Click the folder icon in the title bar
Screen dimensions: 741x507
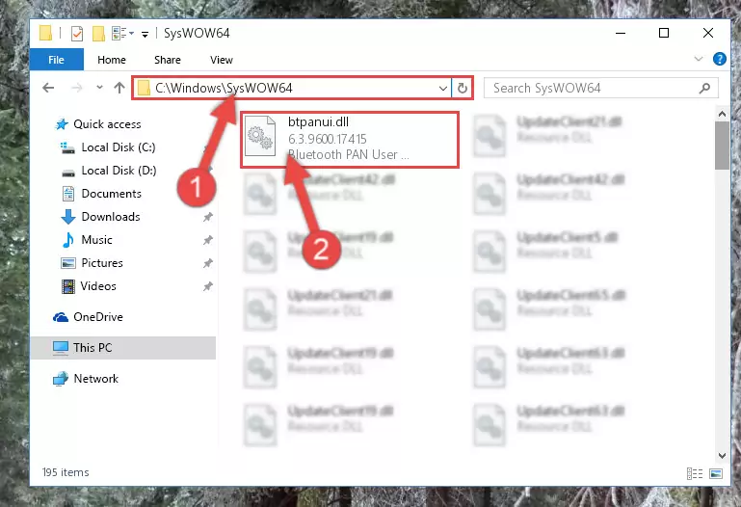tap(45, 33)
